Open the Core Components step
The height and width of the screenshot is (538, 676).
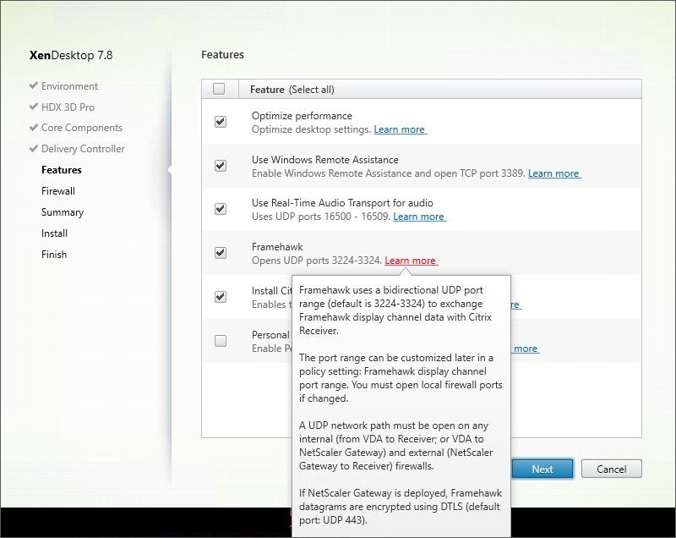81,128
